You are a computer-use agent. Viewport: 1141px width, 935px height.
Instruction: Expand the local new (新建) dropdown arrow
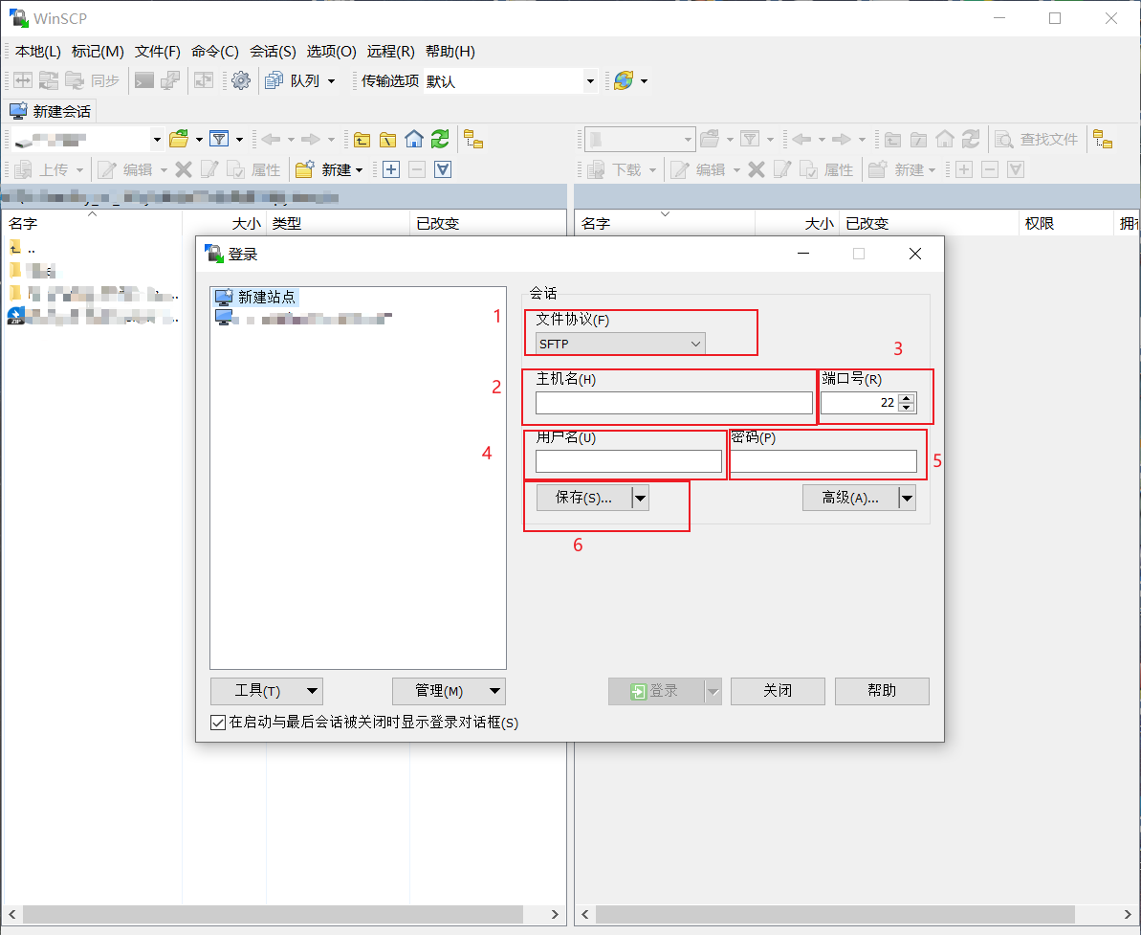click(359, 169)
